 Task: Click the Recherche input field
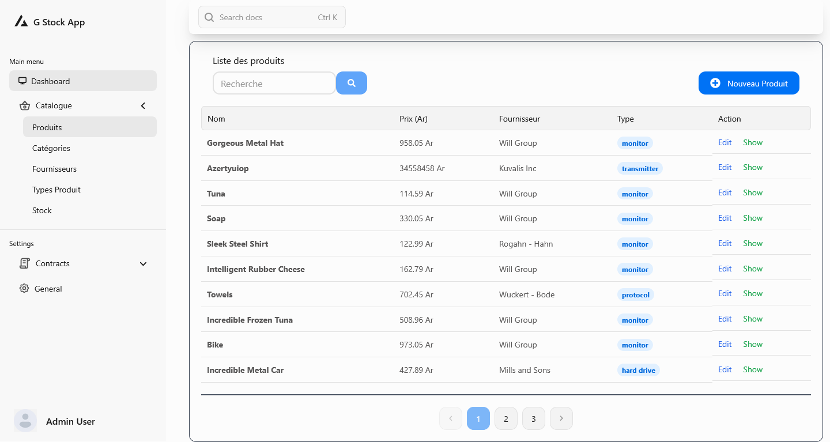pyautogui.click(x=274, y=83)
